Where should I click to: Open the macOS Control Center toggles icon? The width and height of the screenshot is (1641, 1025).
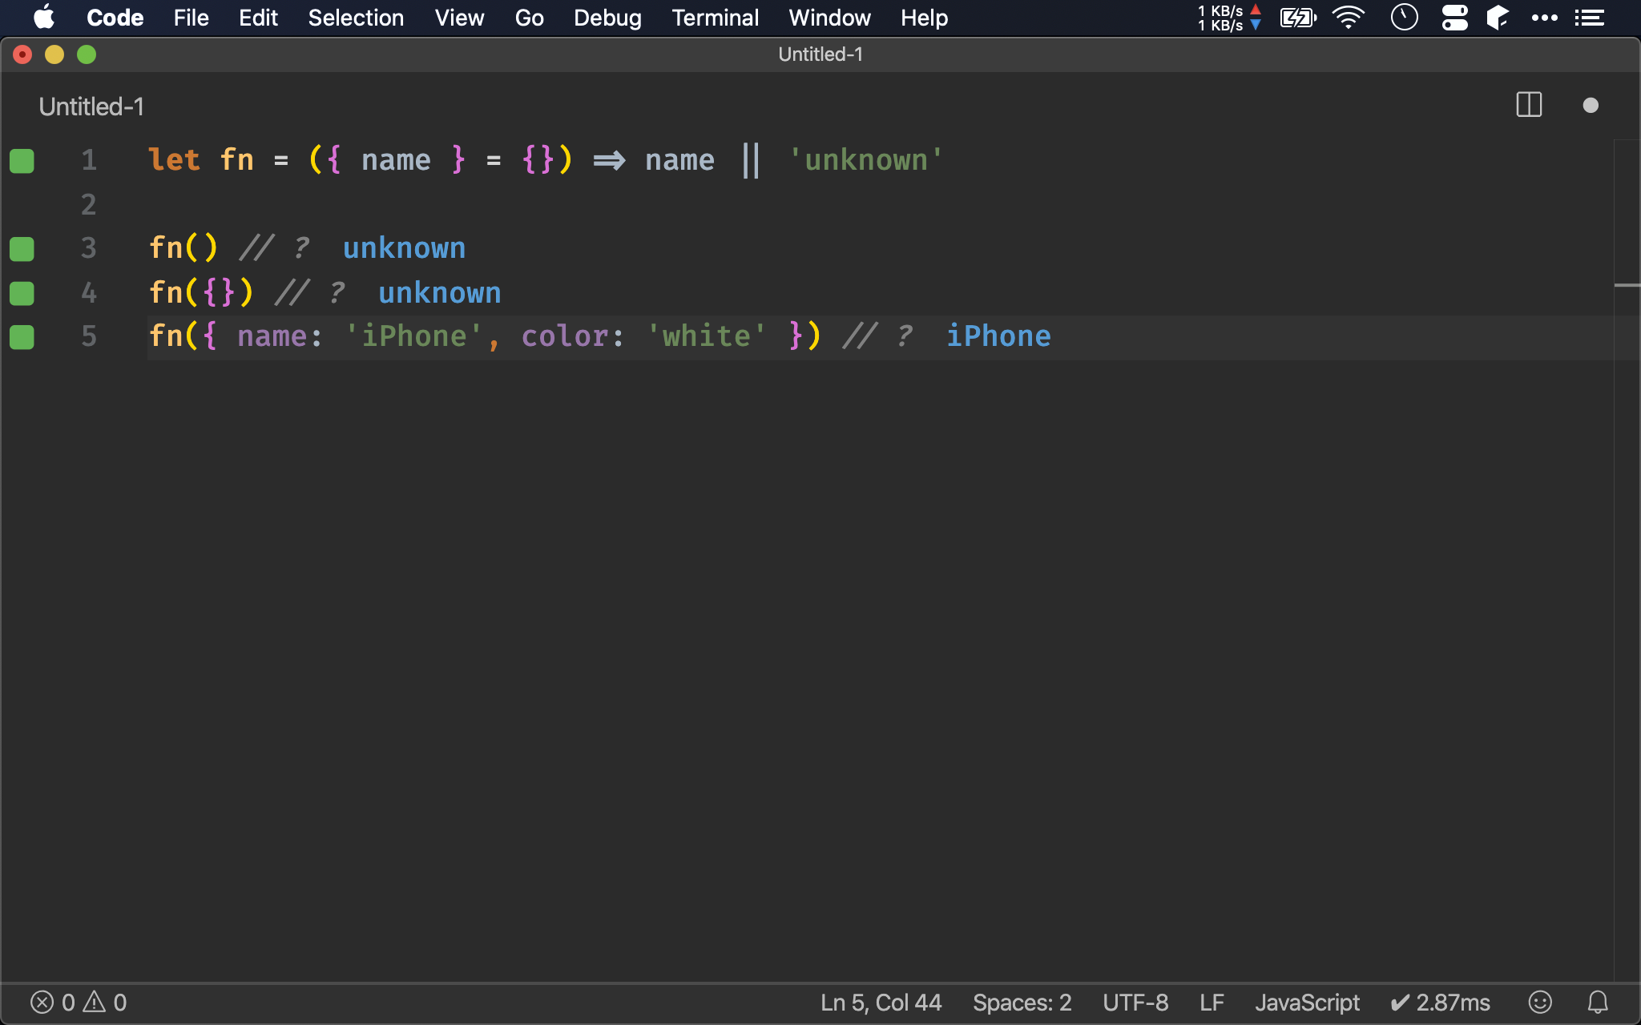click(x=1454, y=18)
